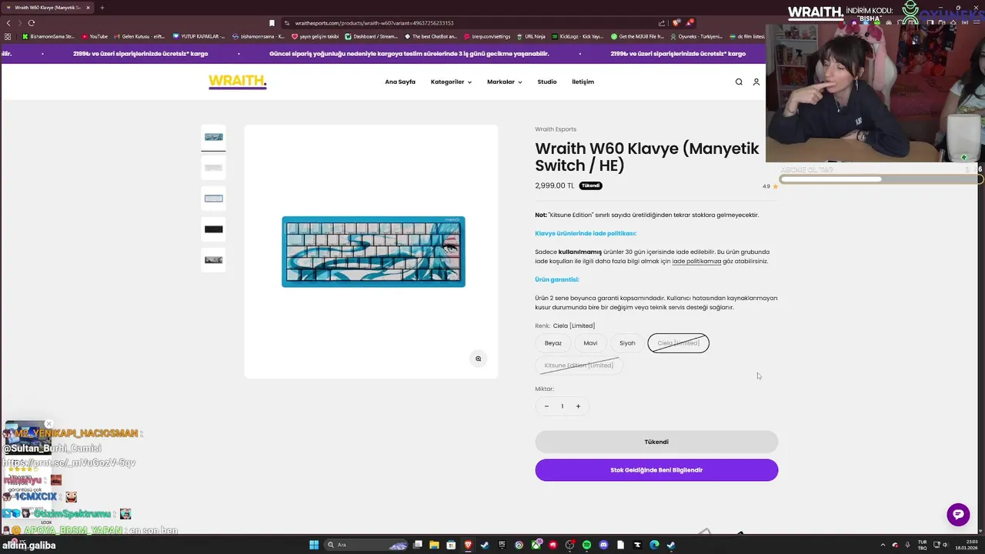The width and height of the screenshot is (985, 554).
Task: Click the Wraith Esports brand link
Action: (x=556, y=129)
